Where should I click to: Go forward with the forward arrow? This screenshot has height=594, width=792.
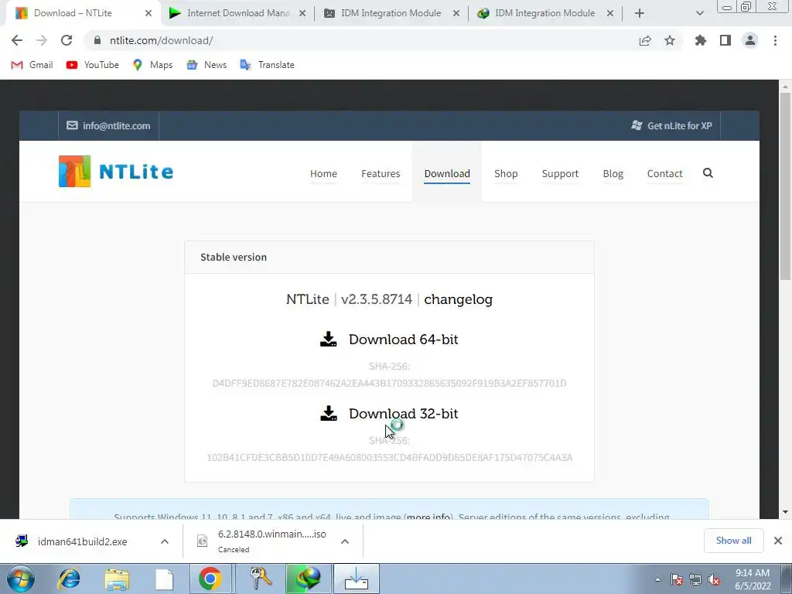42,40
